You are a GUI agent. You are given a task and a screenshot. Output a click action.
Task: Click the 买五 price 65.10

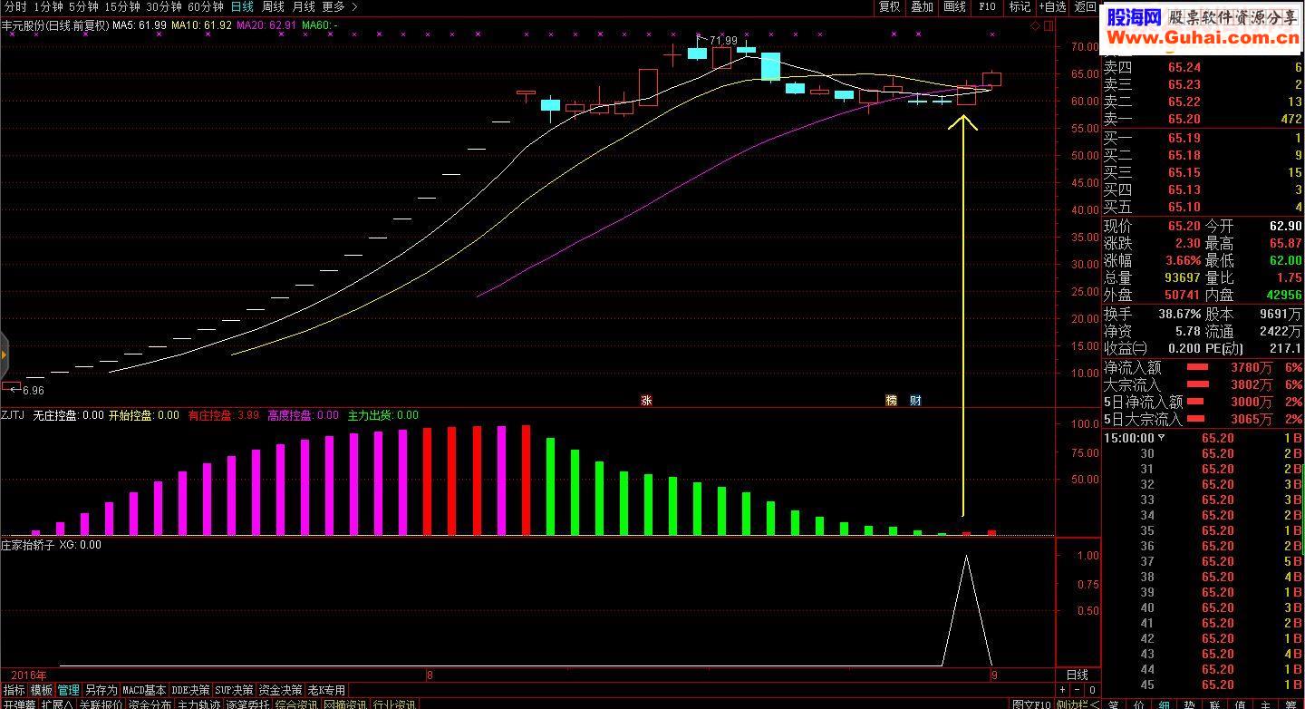point(1184,208)
